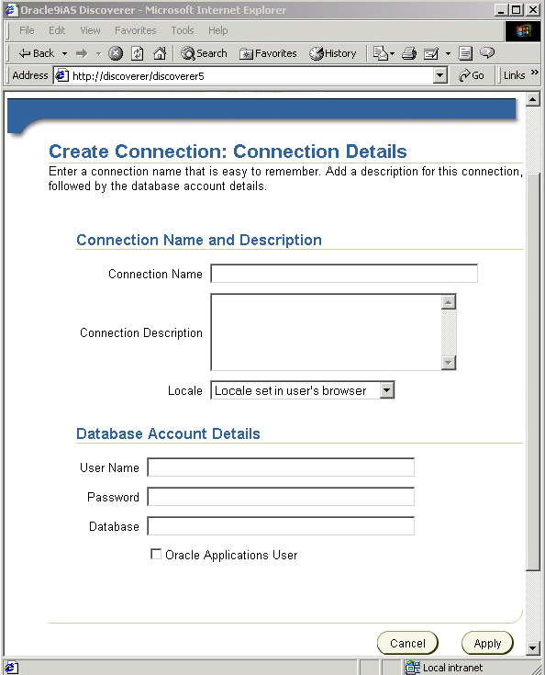Print the page with the printer icon
545x675 pixels.
(x=409, y=53)
